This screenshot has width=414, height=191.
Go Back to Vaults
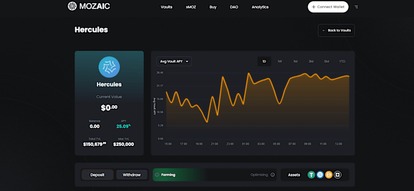(x=336, y=31)
